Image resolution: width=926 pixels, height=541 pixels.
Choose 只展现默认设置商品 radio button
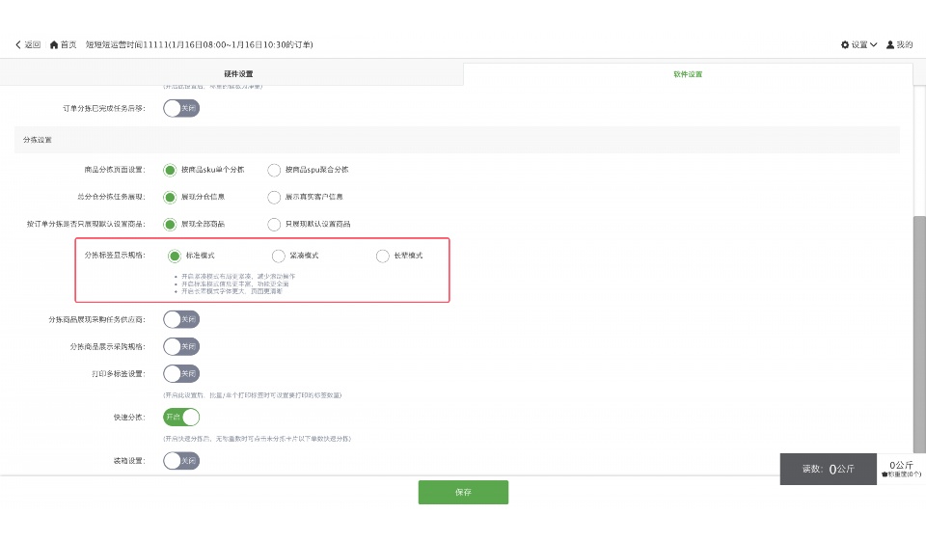274,224
